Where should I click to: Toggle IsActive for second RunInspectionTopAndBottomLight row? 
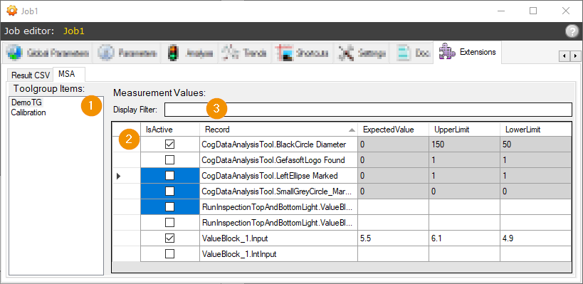(x=170, y=222)
